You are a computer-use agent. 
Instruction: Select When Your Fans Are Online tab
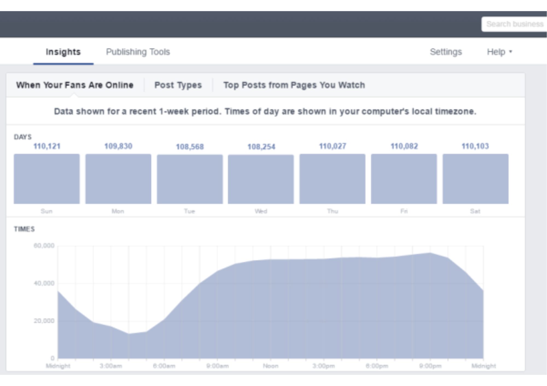point(75,85)
